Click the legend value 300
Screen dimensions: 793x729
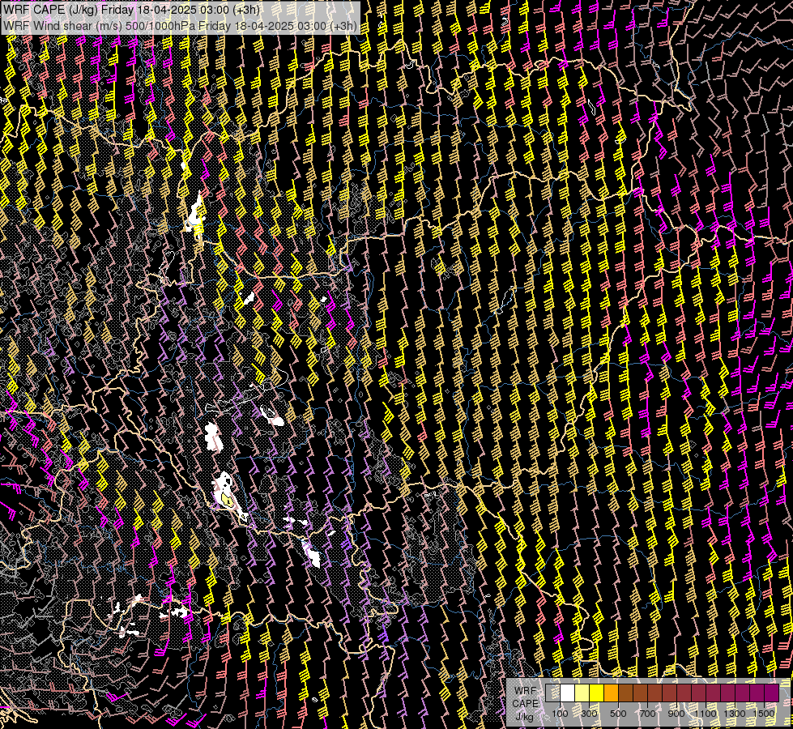click(589, 714)
